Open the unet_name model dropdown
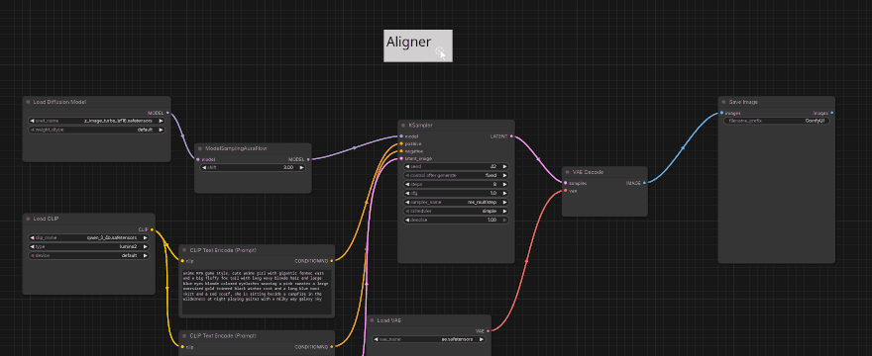This screenshot has height=356, width=872. [x=96, y=121]
